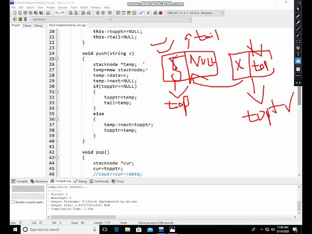Open the Tools menu

point(74,7)
